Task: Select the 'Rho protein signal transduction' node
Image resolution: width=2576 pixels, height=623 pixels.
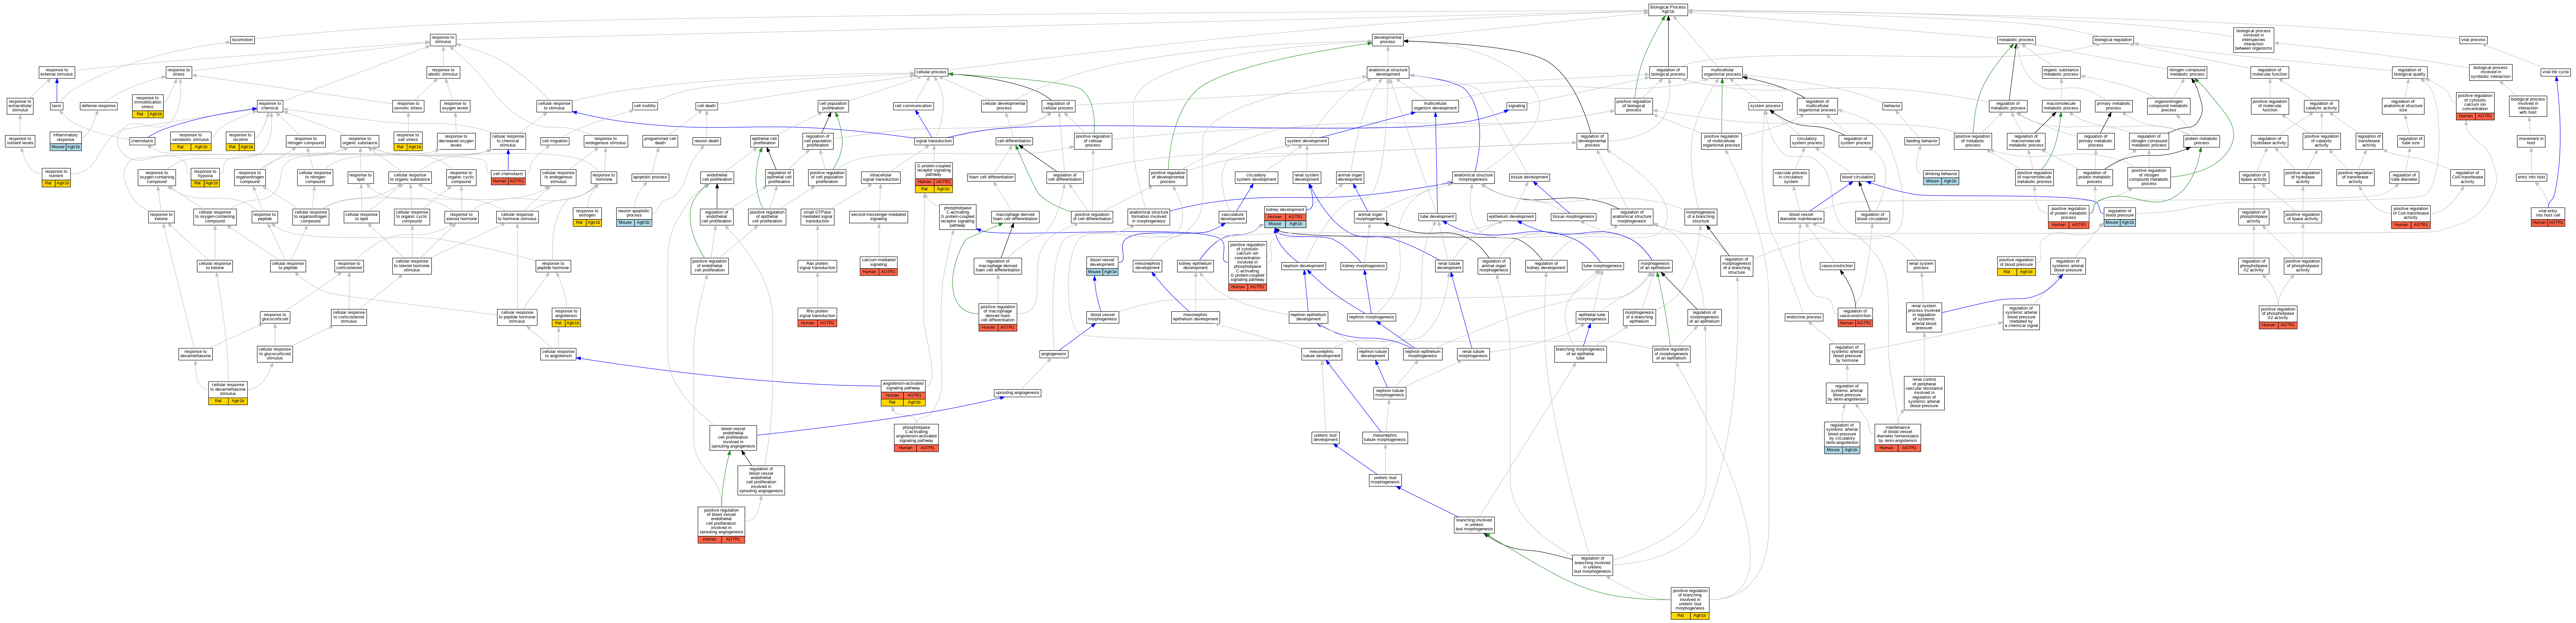Action: [x=817, y=317]
